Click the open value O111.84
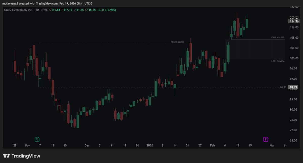 [x=55, y=10]
